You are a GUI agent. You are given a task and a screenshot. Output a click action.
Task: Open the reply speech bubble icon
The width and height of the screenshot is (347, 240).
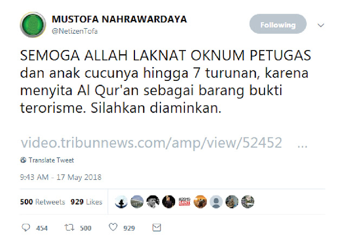coord(25,228)
